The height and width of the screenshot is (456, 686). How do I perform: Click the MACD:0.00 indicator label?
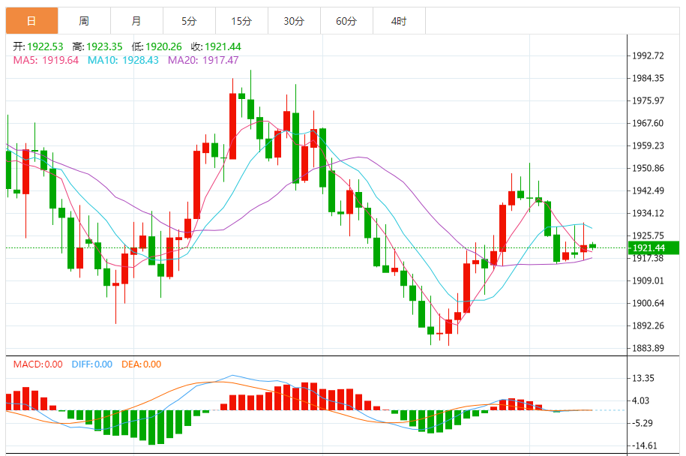[38, 364]
